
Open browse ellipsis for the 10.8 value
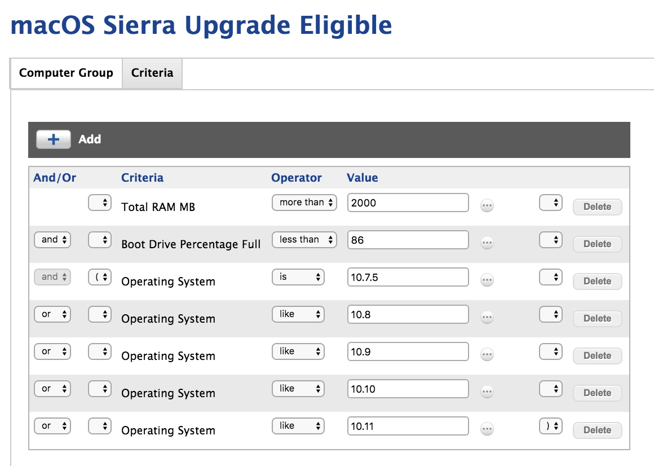pos(487,317)
